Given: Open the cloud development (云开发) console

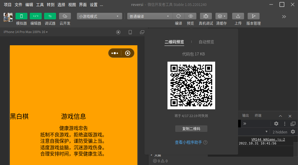Looking at the screenshot, I should 65,16.
